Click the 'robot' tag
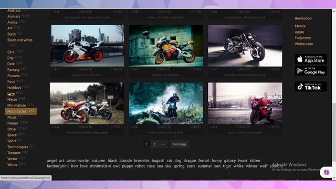 140,166
